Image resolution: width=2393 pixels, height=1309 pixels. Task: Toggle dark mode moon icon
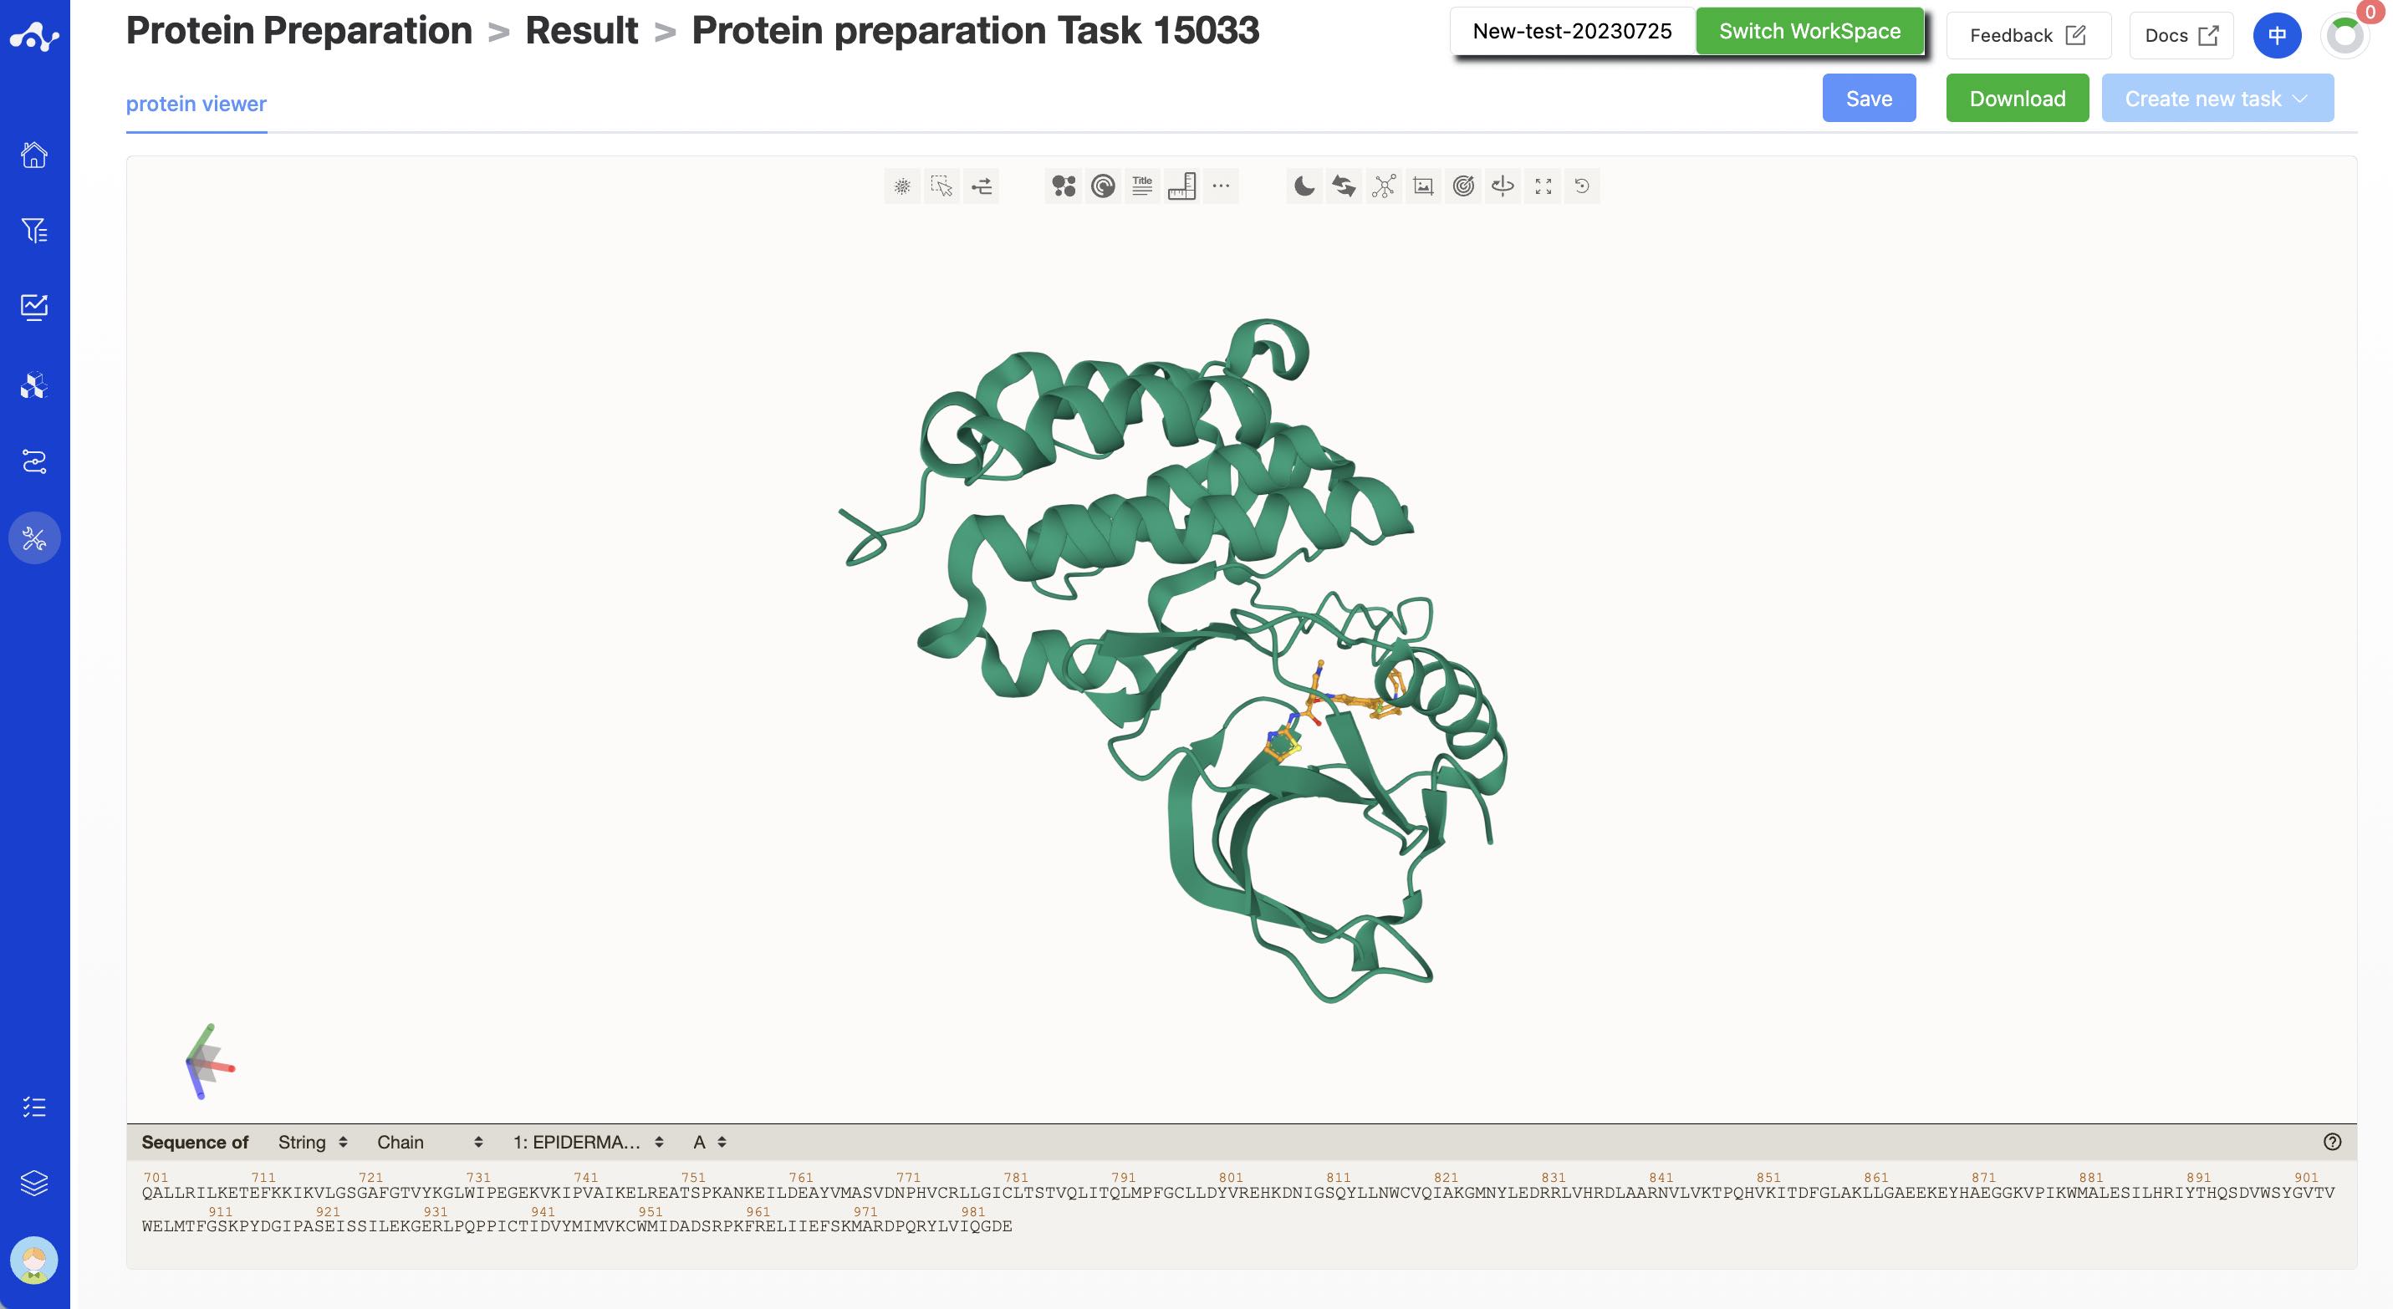(x=1304, y=186)
